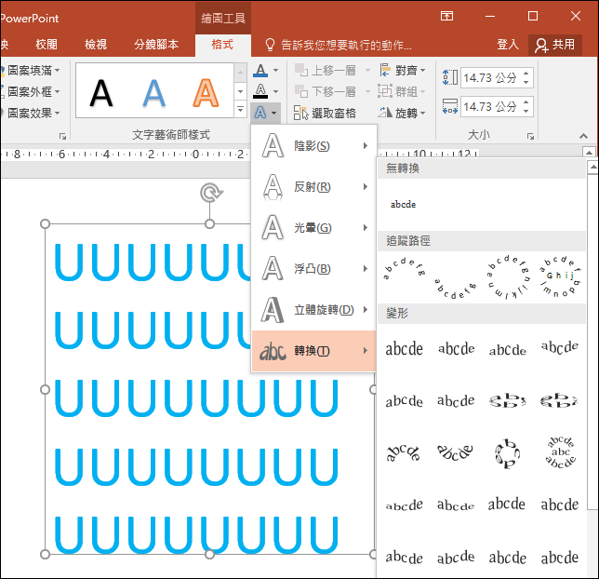Increase shape height with up stepper
This screenshot has height=579, width=599.
tap(526, 73)
